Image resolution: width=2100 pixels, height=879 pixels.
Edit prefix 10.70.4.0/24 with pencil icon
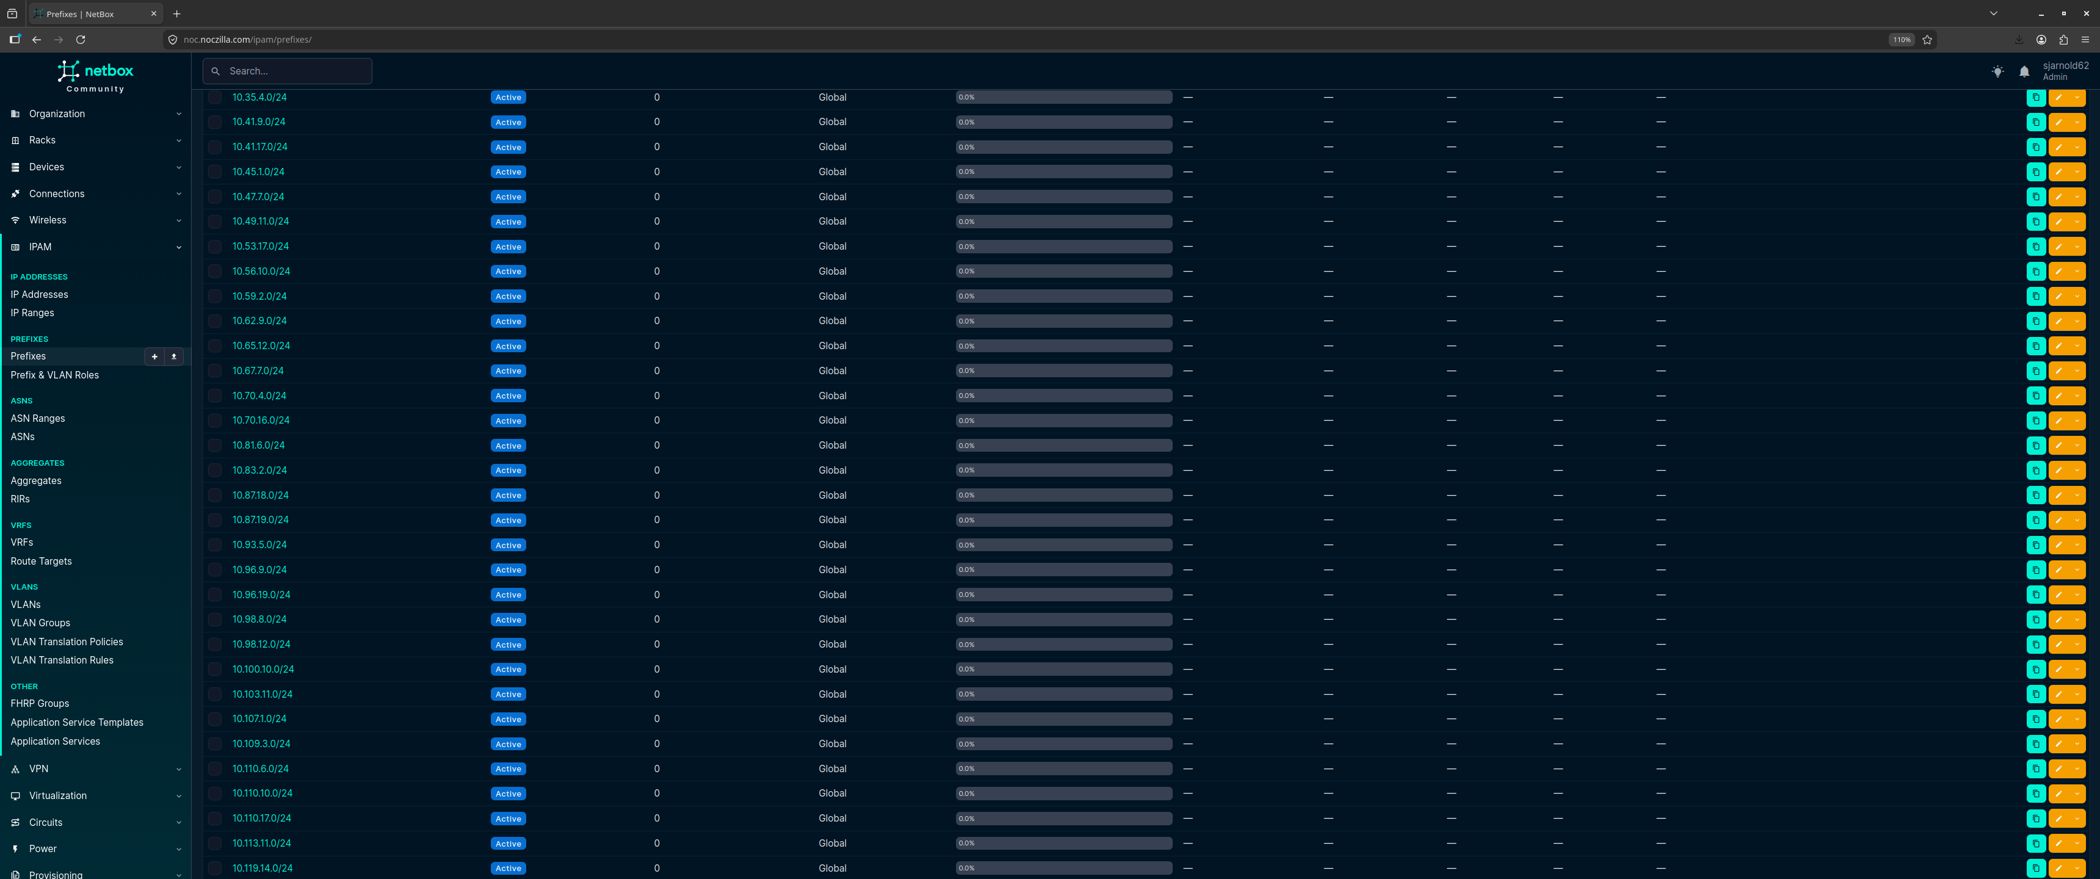(2058, 396)
